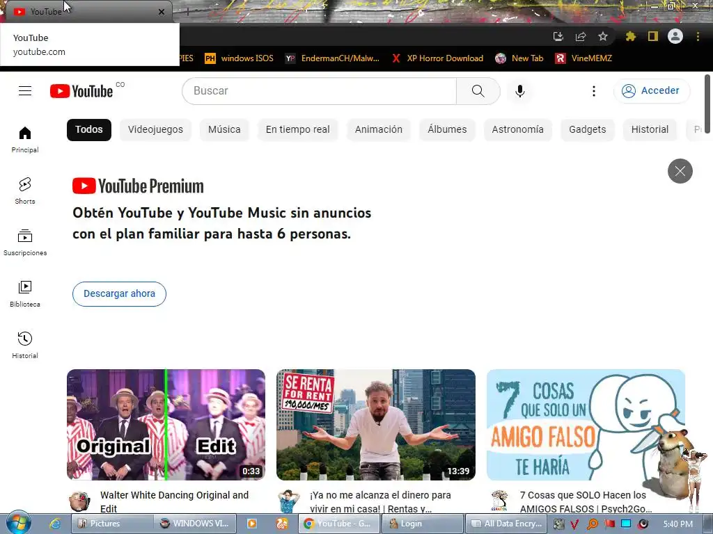This screenshot has width=713, height=534.
Task: Select the Animación filter chip
Action: click(x=379, y=129)
